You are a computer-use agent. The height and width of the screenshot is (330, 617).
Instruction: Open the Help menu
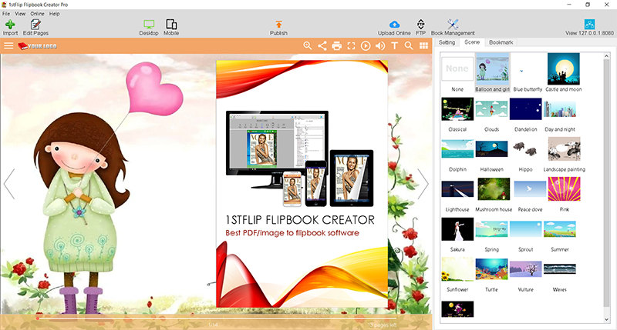point(54,13)
